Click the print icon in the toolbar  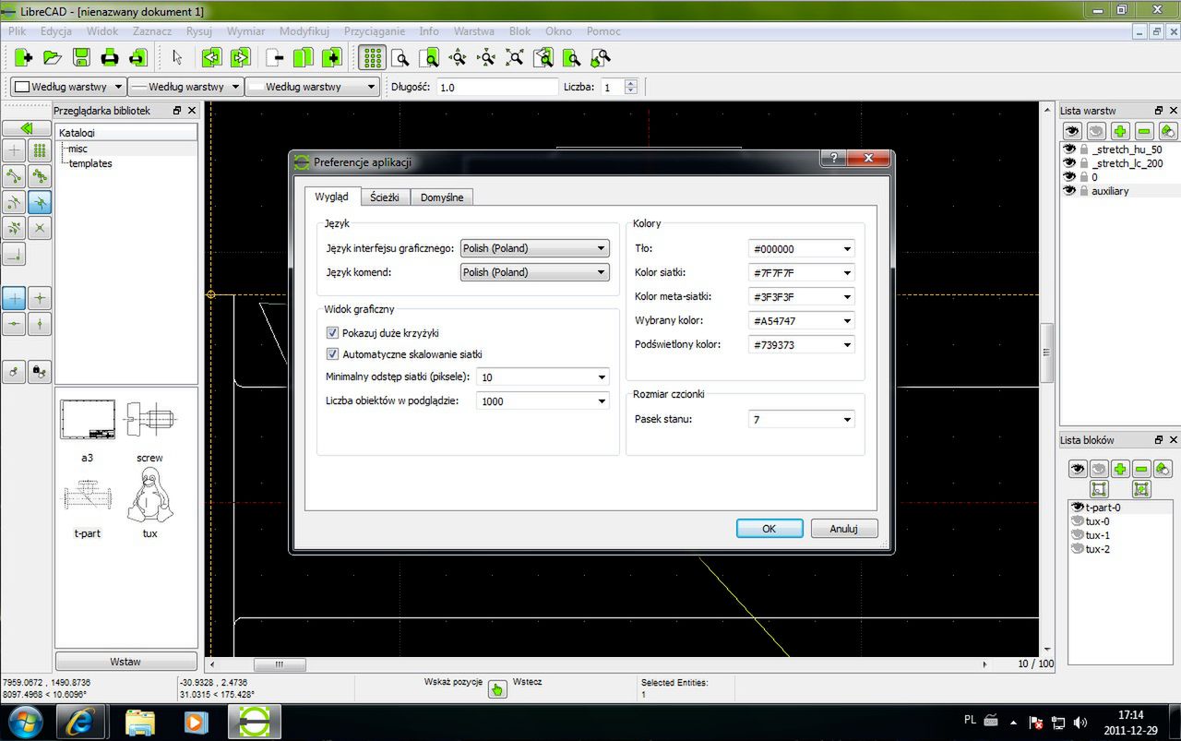[110, 58]
